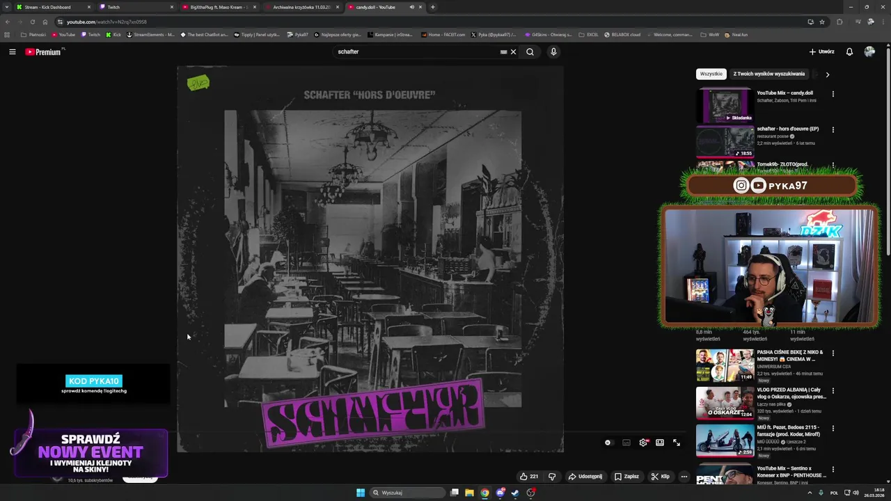The width and height of the screenshot is (891, 501).
Task: Select Z Twoich wyników wyszukiwania chip
Action: tap(768, 74)
